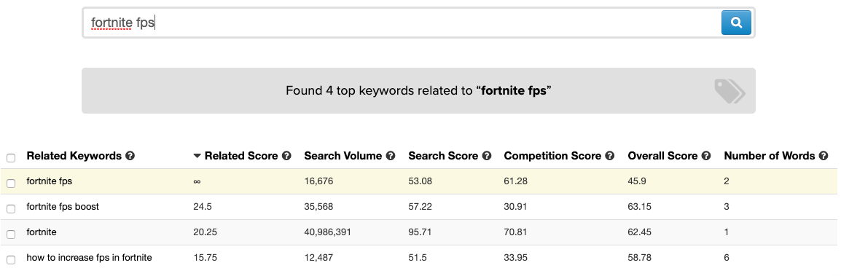Sort by Related Keywords column header
The image size is (841, 276).
[x=74, y=156]
